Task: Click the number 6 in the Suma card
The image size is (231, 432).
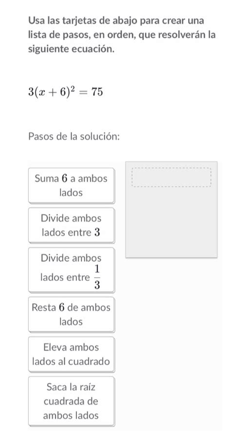Action: coord(65,179)
